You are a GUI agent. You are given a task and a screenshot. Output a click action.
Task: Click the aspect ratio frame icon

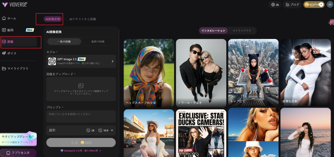click(100, 130)
